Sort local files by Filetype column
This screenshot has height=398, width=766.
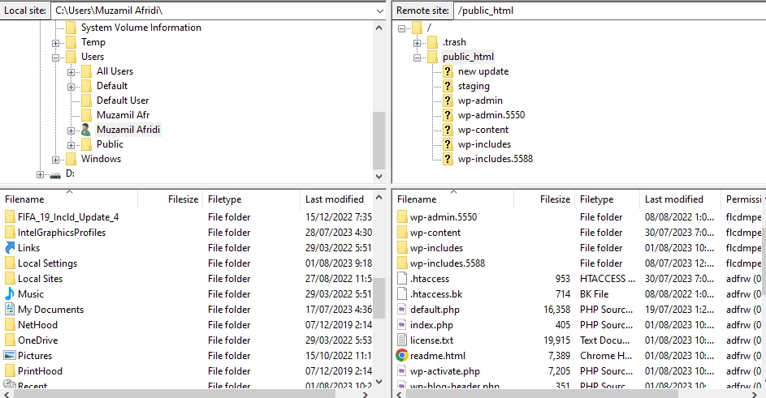tap(252, 199)
